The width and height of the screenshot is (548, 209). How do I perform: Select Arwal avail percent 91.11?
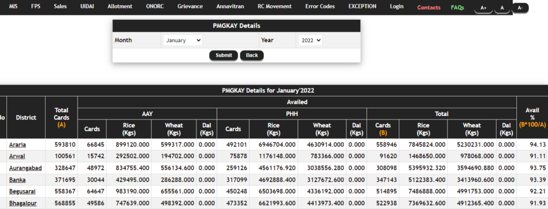[x=538, y=156]
